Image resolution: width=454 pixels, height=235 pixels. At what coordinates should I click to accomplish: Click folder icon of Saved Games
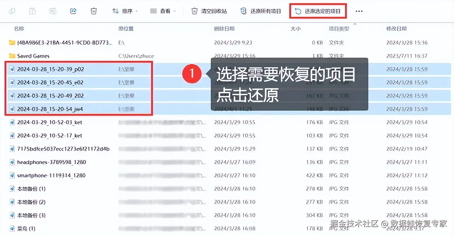[12, 56]
